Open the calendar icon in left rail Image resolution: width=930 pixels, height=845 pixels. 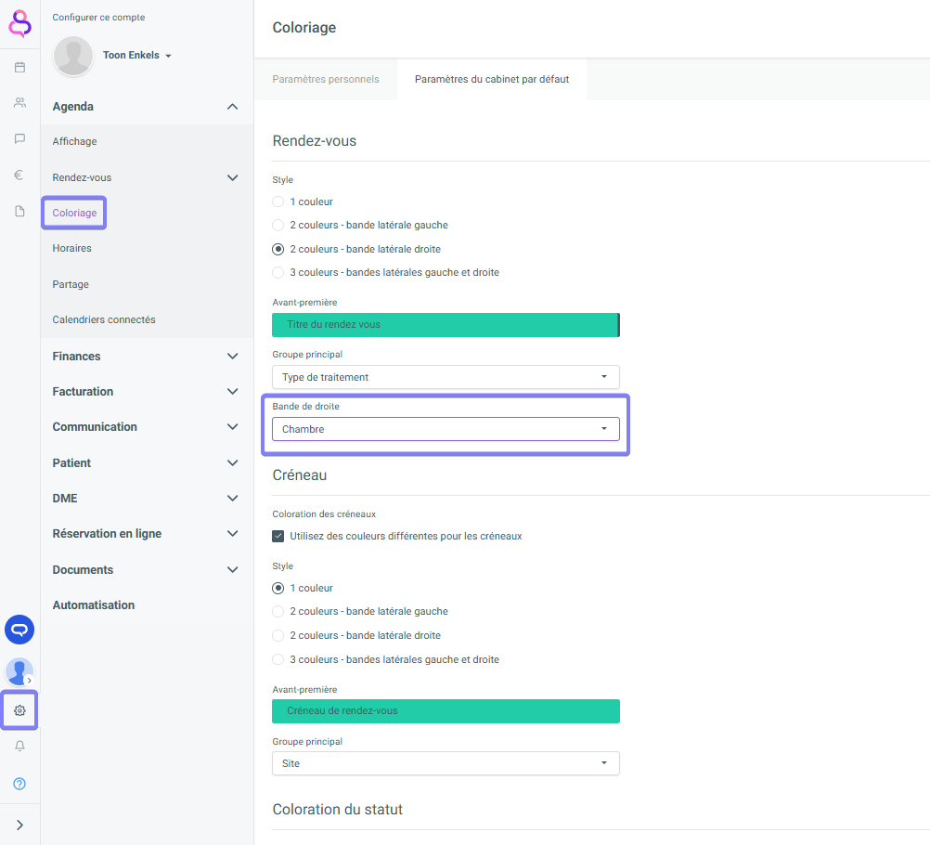[19, 67]
